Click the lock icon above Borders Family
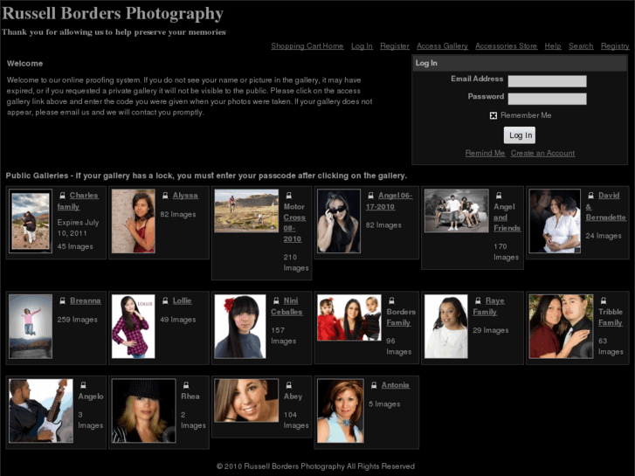The height and width of the screenshot is (476, 635). click(x=391, y=301)
